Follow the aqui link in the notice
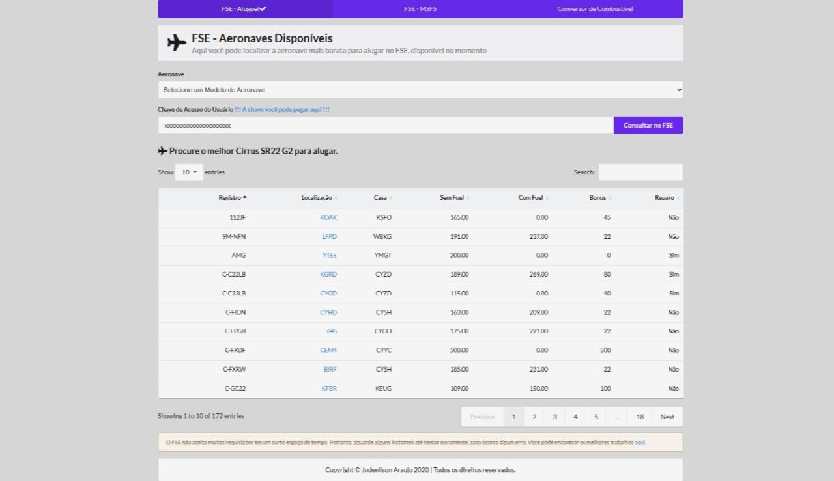Image resolution: width=834 pixels, height=481 pixels. tap(640, 443)
